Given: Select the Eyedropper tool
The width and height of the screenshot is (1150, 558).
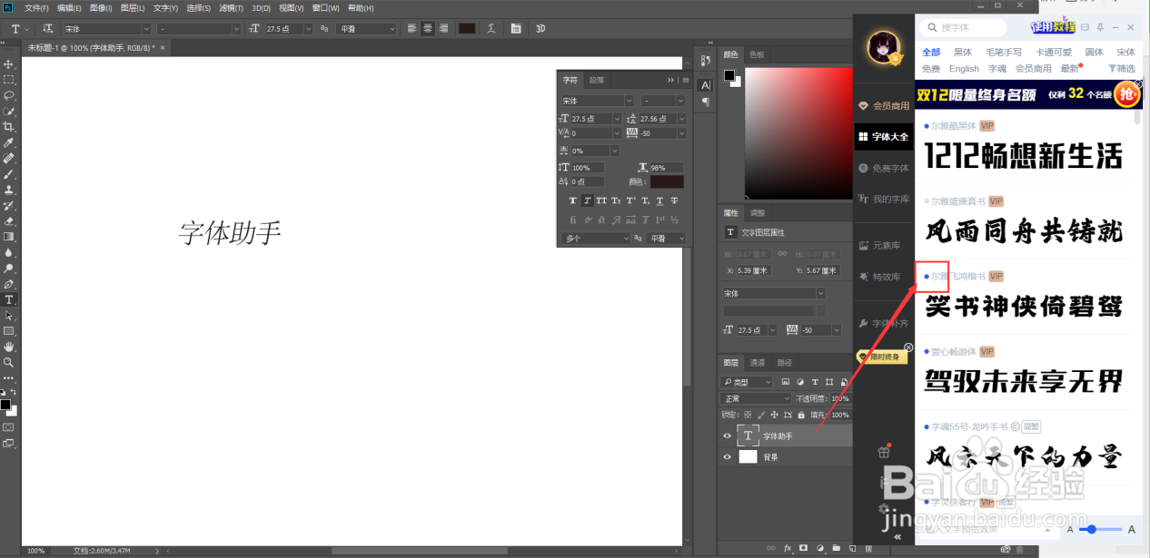Looking at the screenshot, I should tap(9, 142).
